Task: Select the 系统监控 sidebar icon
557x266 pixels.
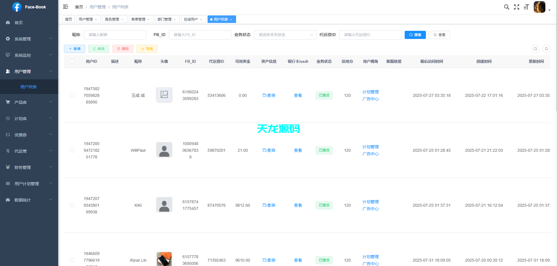Action: [8, 55]
